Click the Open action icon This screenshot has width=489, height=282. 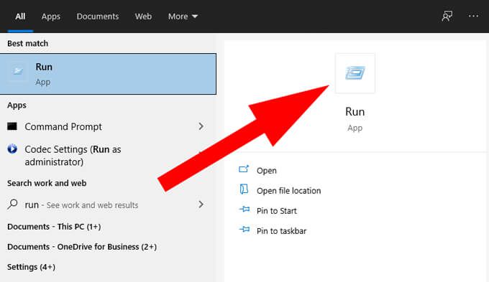coord(244,169)
